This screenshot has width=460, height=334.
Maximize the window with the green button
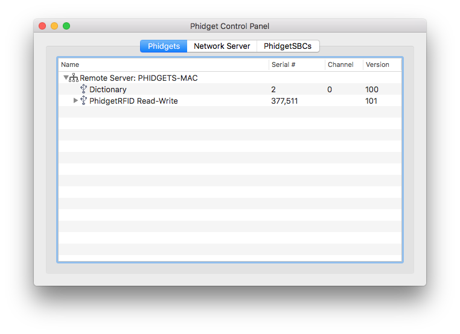(66, 26)
